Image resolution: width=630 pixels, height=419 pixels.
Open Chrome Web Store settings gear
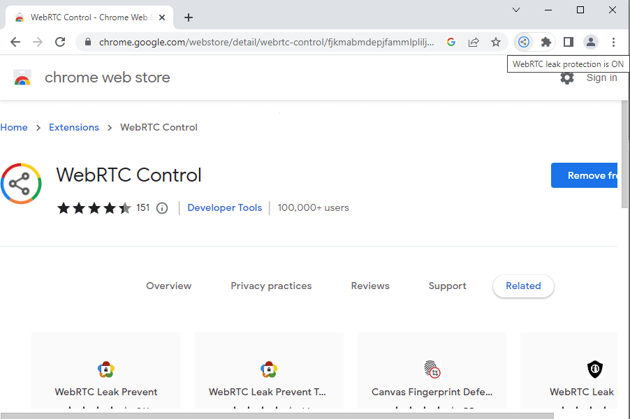coord(567,78)
